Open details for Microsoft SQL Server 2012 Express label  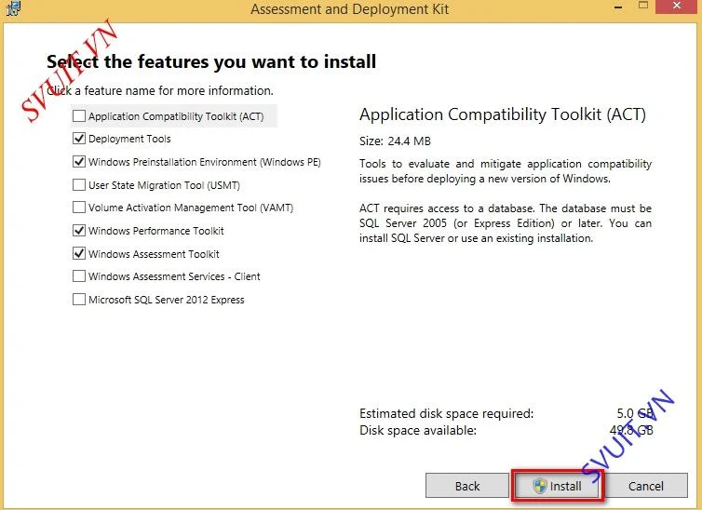(x=166, y=300)
